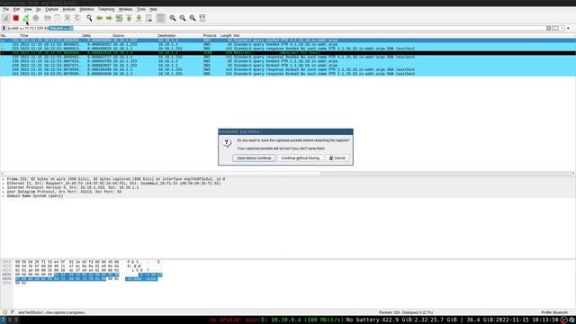Open the Tools menu

click(141, 9)
